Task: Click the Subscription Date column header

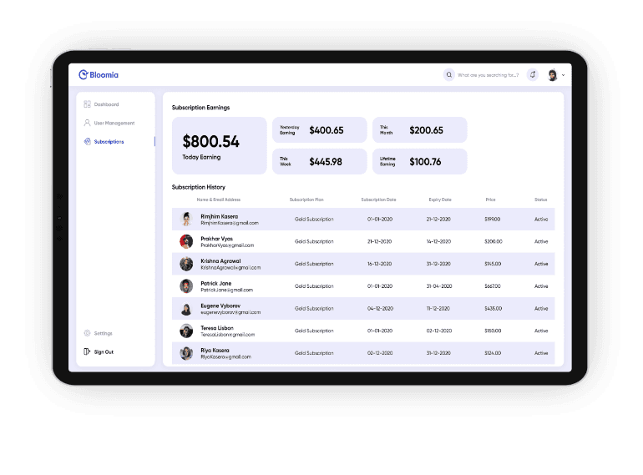Action: click(378, 200)
